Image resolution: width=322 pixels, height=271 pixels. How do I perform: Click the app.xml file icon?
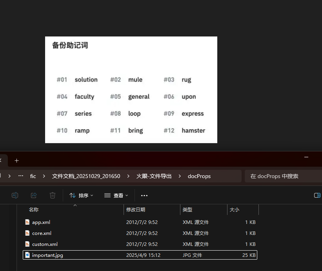point(27,222)
